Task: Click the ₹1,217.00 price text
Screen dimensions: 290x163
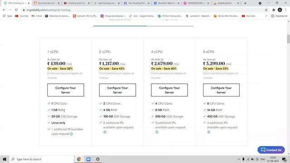Action: (x=109, y=63)
